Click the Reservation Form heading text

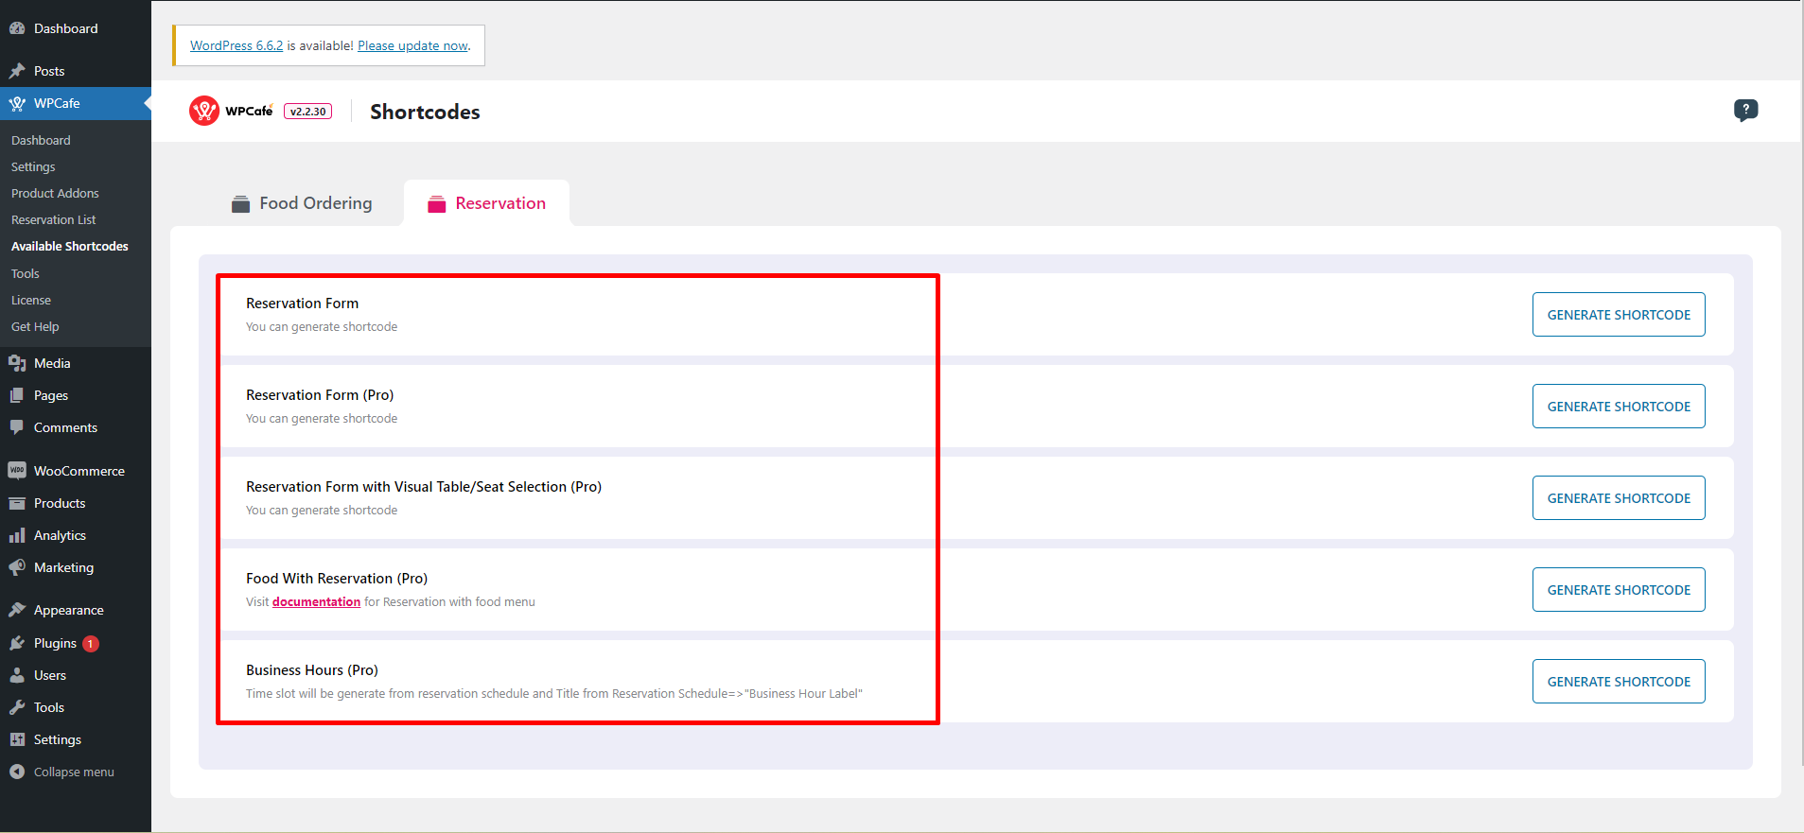click(x=303, y=304)
